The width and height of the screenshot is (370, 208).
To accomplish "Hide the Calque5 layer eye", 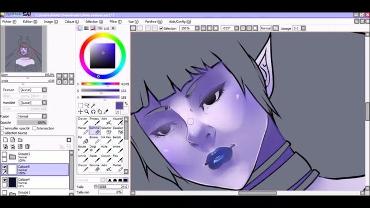I will point(5,167).
